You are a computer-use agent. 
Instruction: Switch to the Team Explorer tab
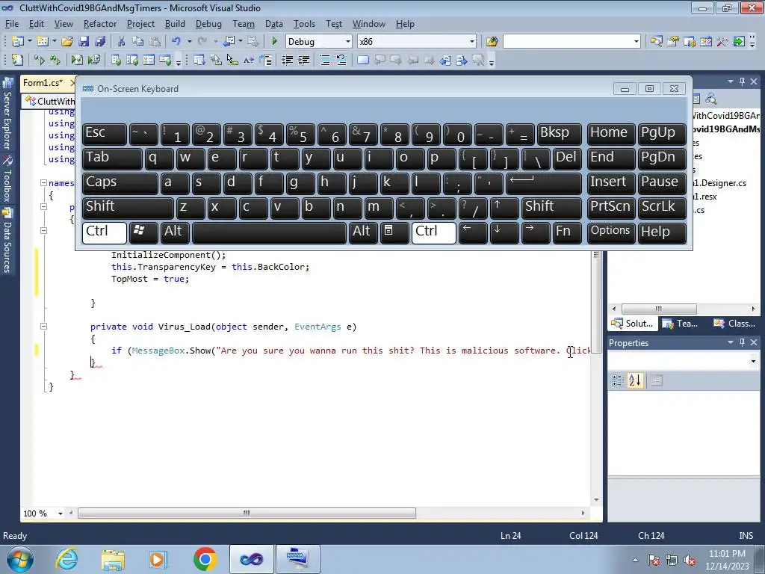(680, 324)
